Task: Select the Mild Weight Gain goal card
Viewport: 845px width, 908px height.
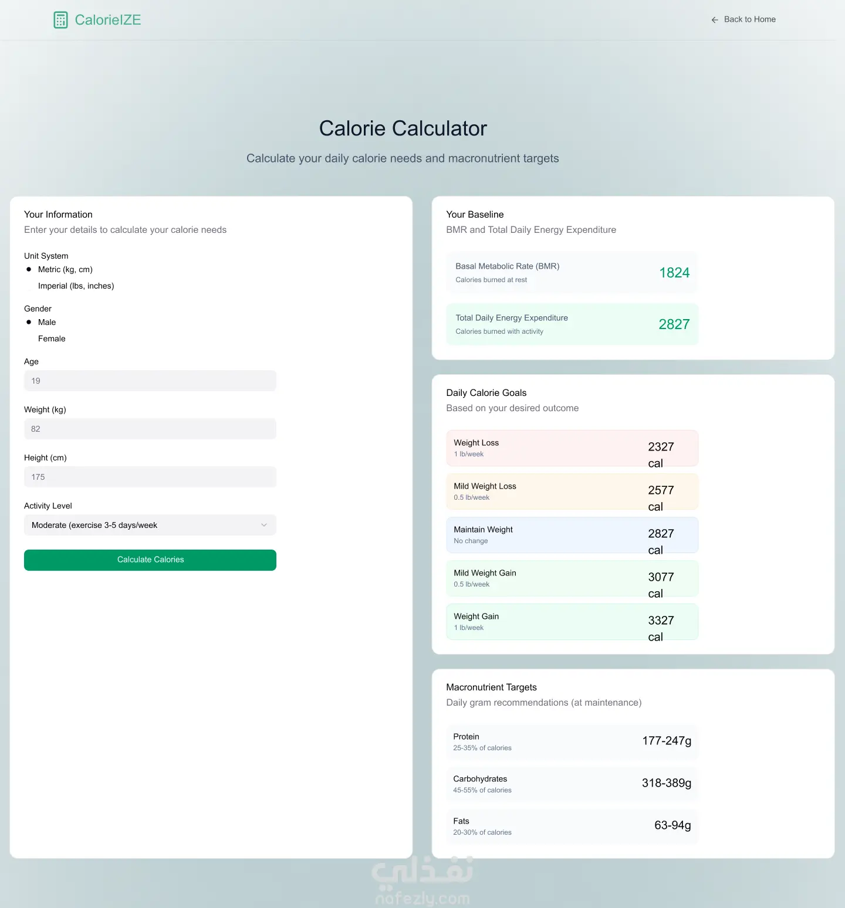Action: (572, 578)
